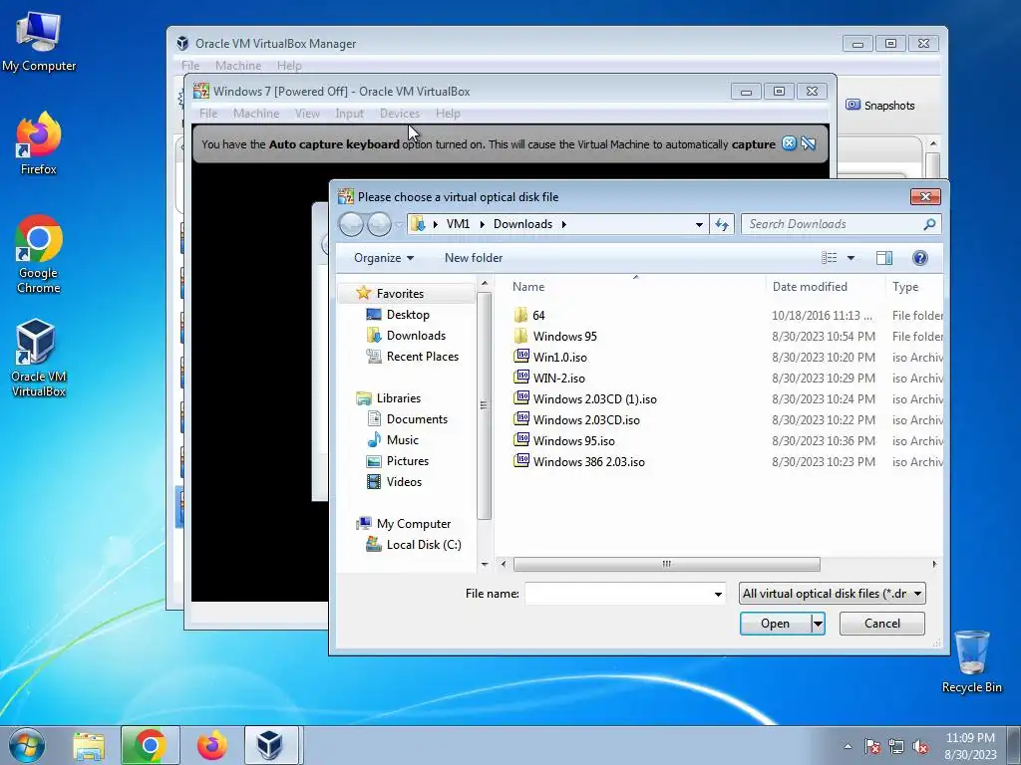Open the Machine menu in Windows 7 VM window
This screenshot has height=765, width=1021.
(256, 114)
